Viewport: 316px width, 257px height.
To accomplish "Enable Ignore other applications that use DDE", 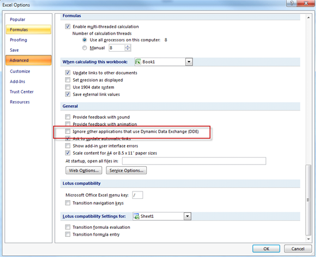I will (x=68, y=132).
